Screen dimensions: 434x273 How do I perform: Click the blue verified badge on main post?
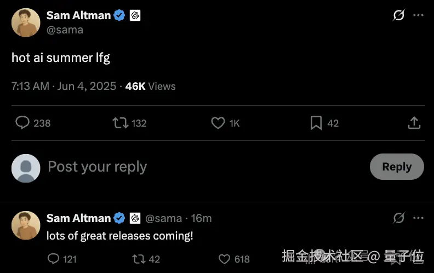(119, 15)
